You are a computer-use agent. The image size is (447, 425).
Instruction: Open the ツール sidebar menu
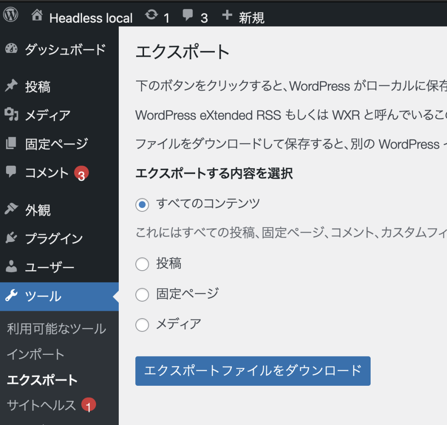tap(59, 296)
